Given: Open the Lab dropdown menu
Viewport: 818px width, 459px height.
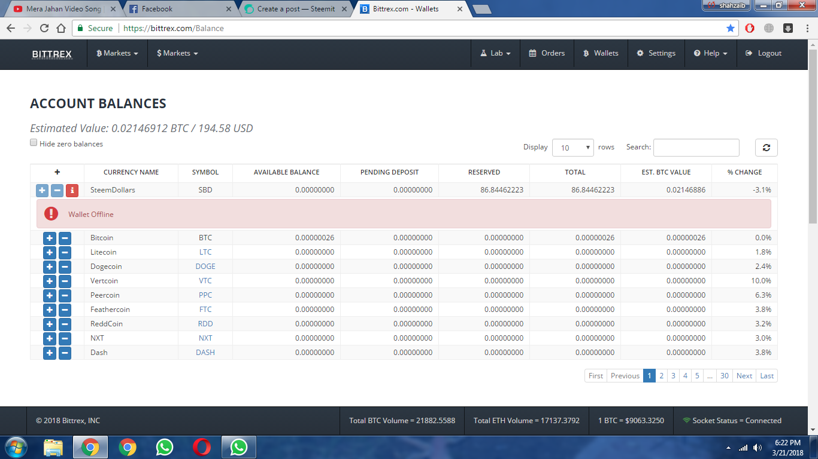Looking at the screenshot, I should coord(495,53).
